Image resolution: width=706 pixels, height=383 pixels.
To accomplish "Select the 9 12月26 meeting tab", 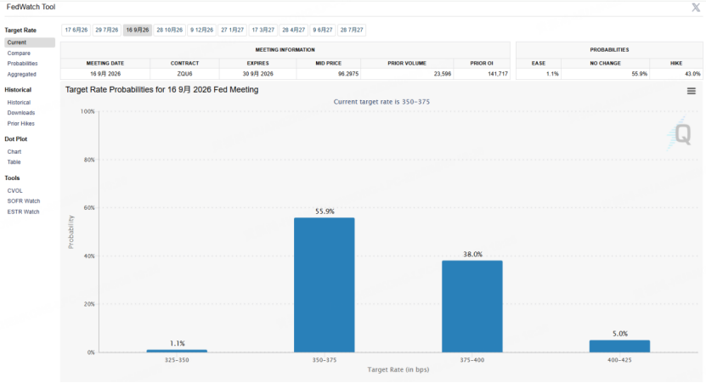I will pos(201,30).
